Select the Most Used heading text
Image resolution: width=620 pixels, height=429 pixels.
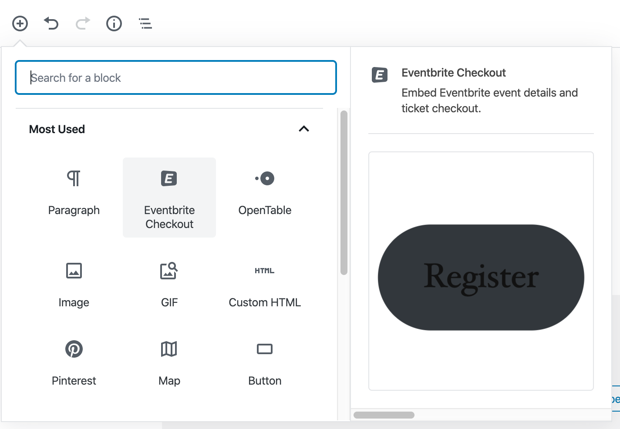pos(57,129)
